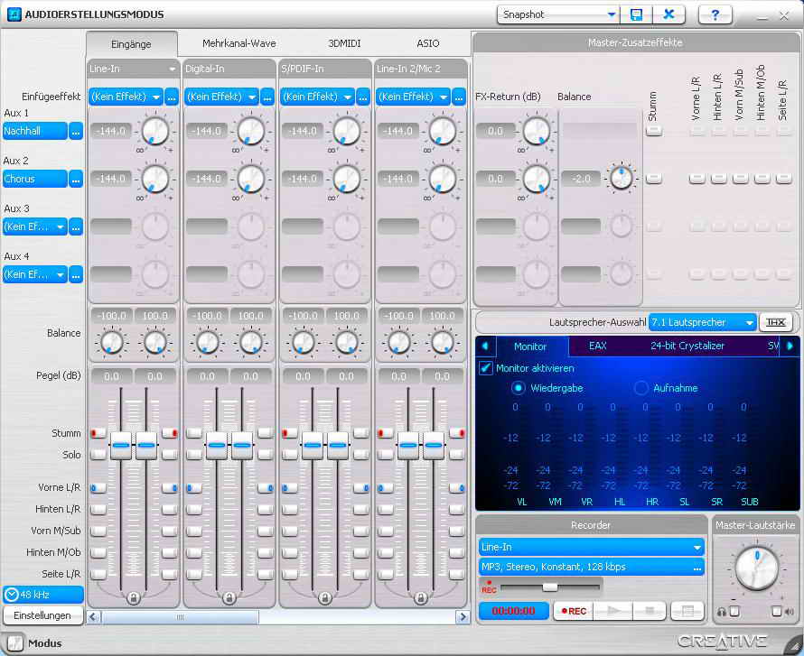Viewport: 804px width, 656px height.
Task: Switch to Eingänge tab
Action: click(131, 44)
